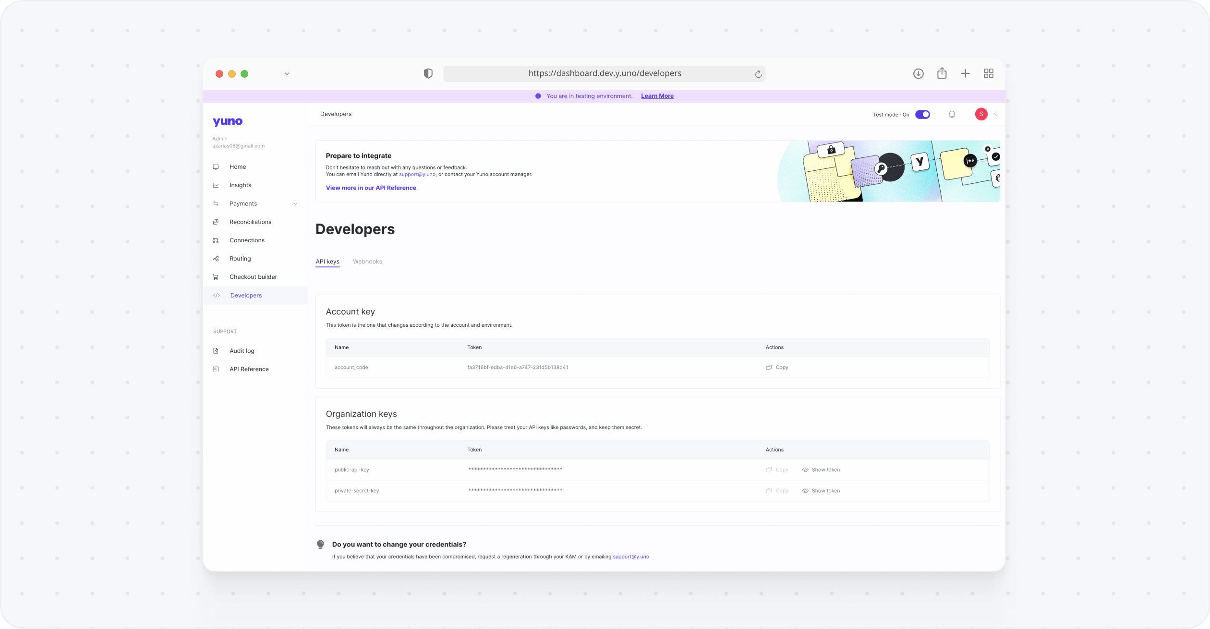Click the browser URL address field
The image size is (1210, 629).
click(604, 73)
